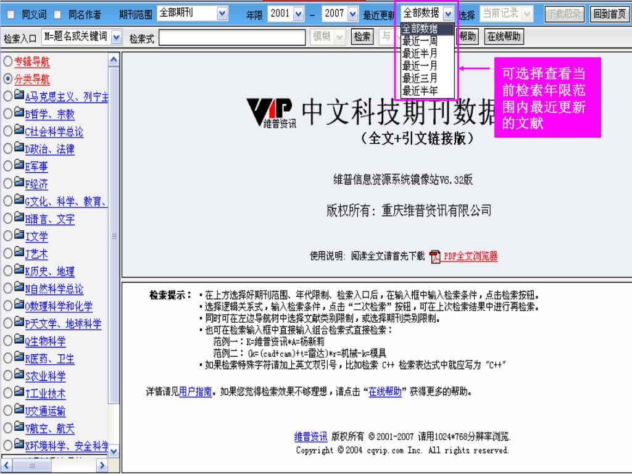Viewport: 632px width, 474px height.
Task: Select the 专辑导航 radio button
Action: pyautogui.click(x=7, y=61)
